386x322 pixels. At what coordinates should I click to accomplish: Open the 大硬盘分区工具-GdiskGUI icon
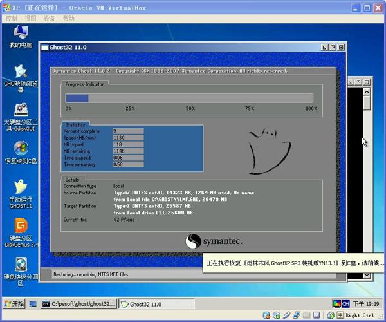click(21, 117)
